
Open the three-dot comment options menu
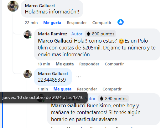tap(78, 77)
